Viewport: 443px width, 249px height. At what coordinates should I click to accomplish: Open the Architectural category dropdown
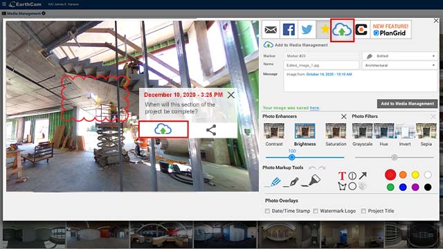coord(400,65)
